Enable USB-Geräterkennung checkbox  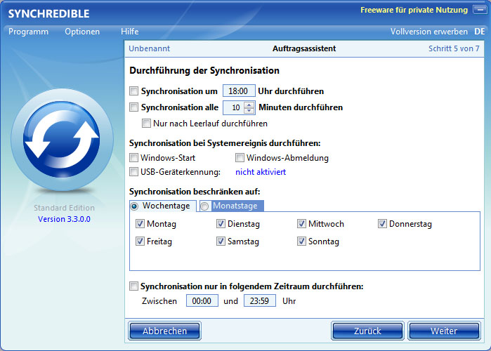pyautogui.click(x=133, y=172)
